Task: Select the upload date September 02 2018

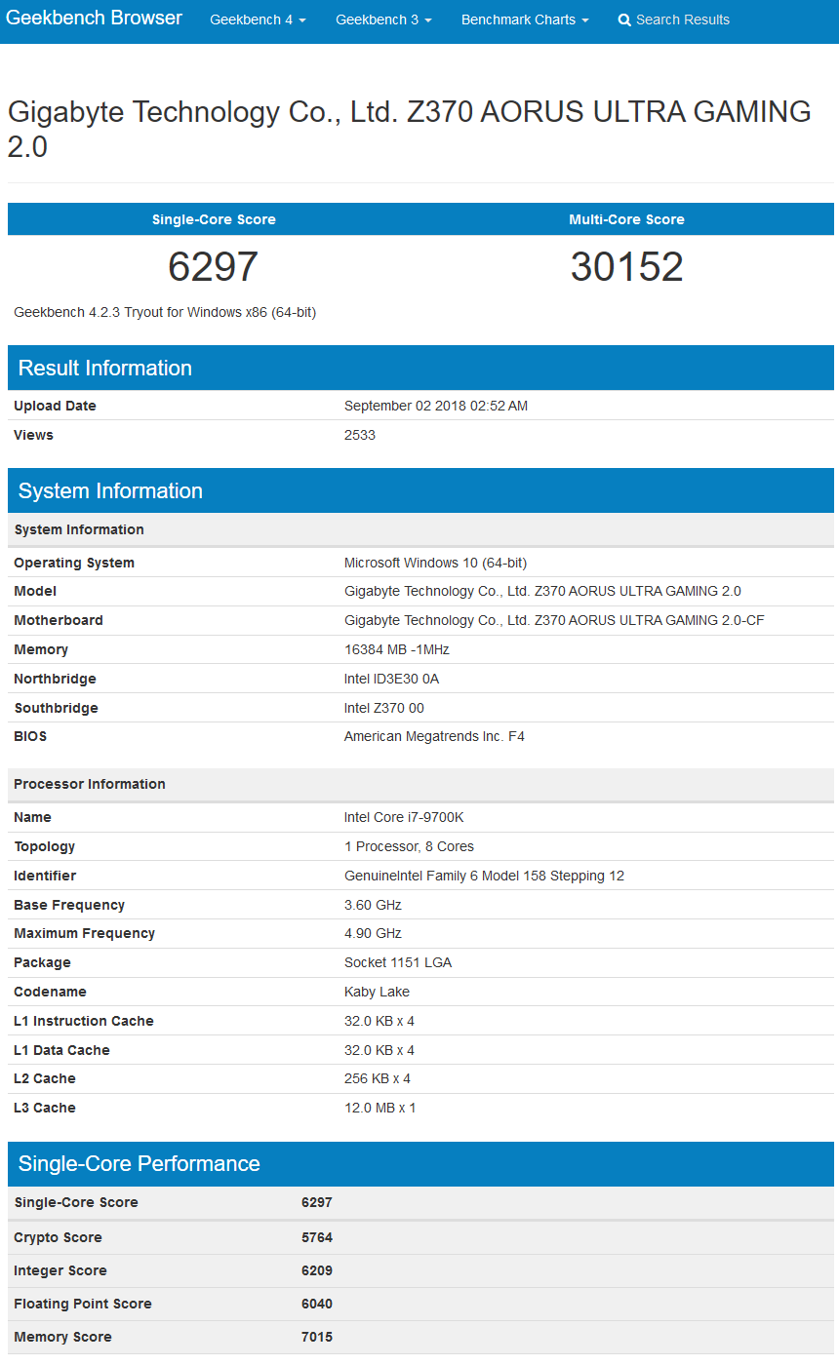Action: [x=436, y=406]
